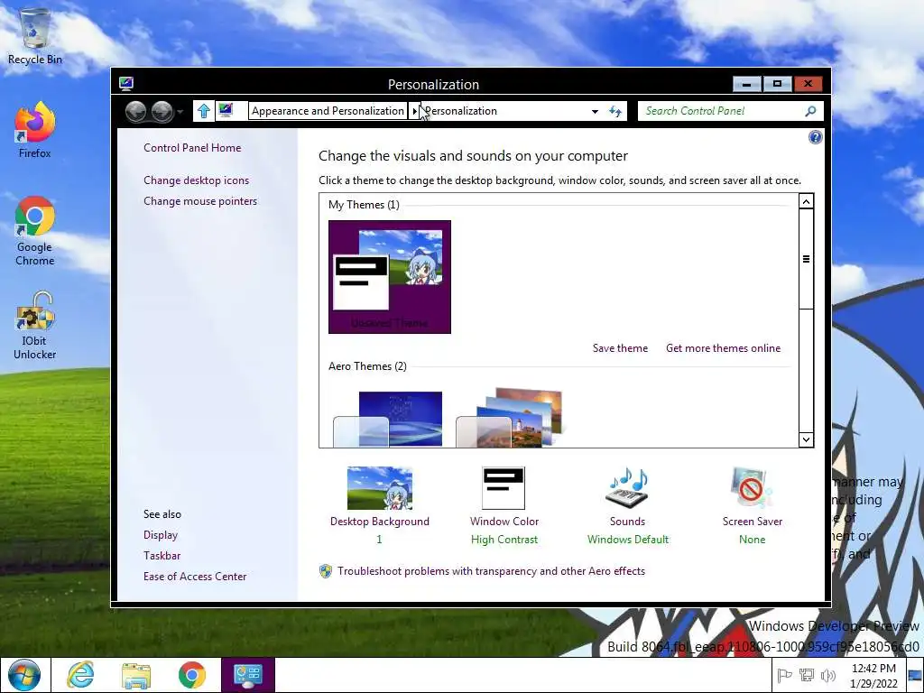This screenshot has width=924, height=693.
Task: Click the network tray icon
Action: coord(806,675)
